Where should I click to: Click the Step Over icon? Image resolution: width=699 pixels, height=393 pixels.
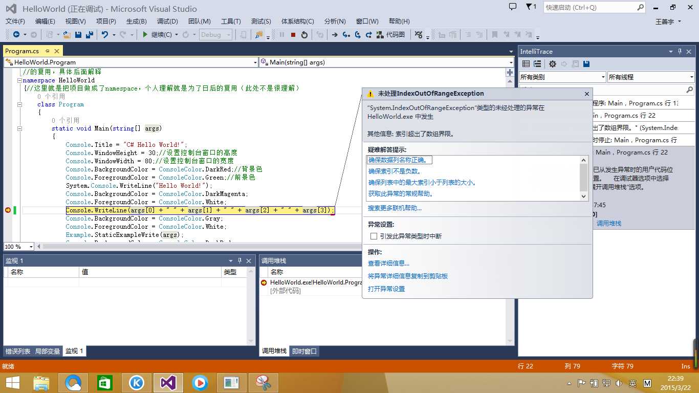click(x=358, y=35)
